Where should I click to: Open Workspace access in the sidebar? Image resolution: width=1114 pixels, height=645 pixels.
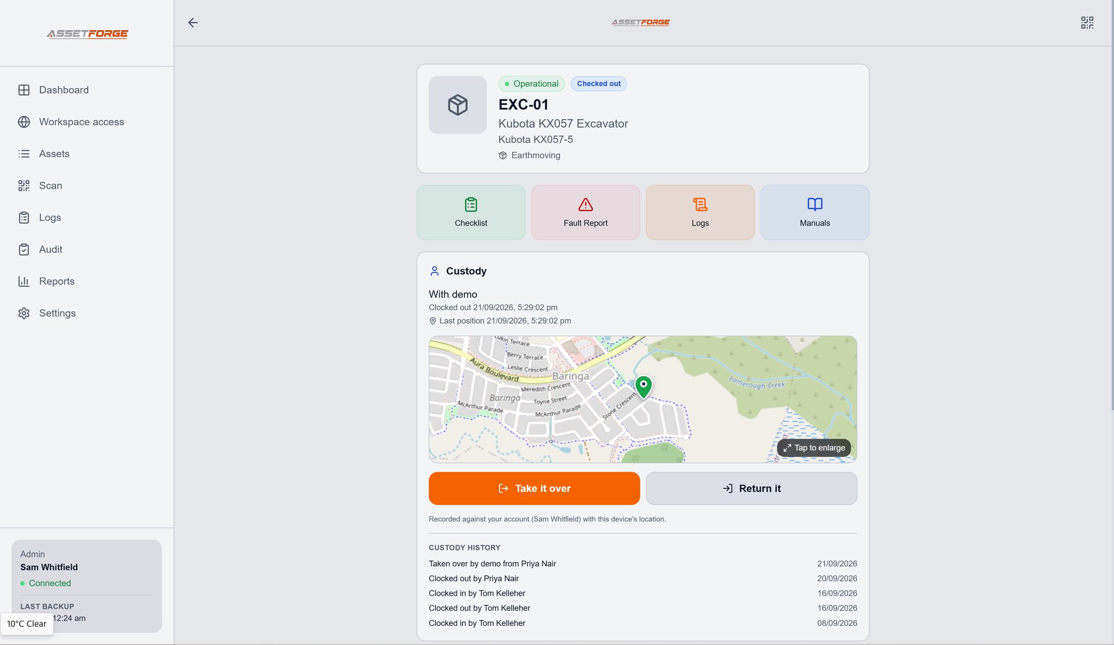(x=87, y=122)
